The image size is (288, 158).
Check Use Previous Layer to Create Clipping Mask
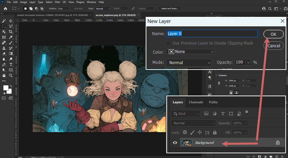[168, 43]
